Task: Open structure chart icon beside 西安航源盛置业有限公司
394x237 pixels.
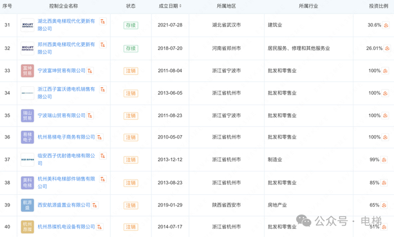Action: [95, 205]
